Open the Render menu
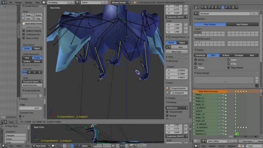 click(x=18, y=2)
